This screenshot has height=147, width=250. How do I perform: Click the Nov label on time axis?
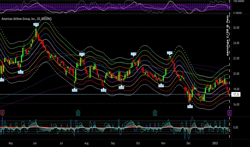click(x=163, y=143)
